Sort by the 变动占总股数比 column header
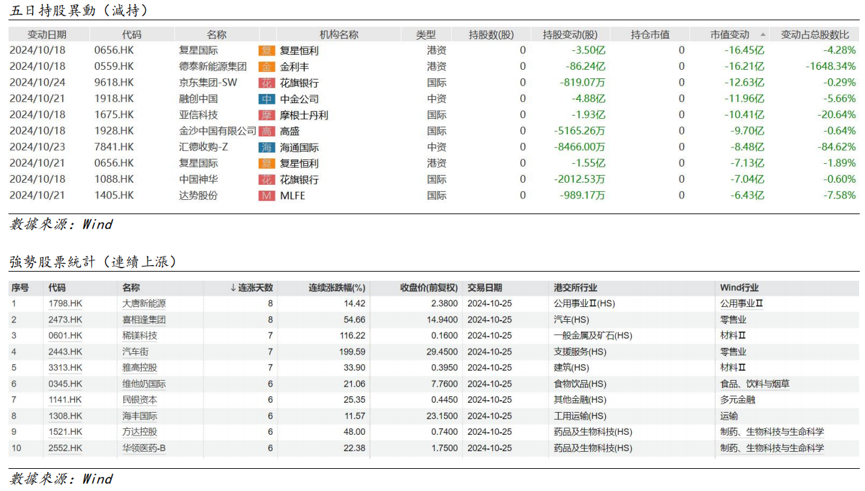This screenshot has height=491, width=865. 815,35
